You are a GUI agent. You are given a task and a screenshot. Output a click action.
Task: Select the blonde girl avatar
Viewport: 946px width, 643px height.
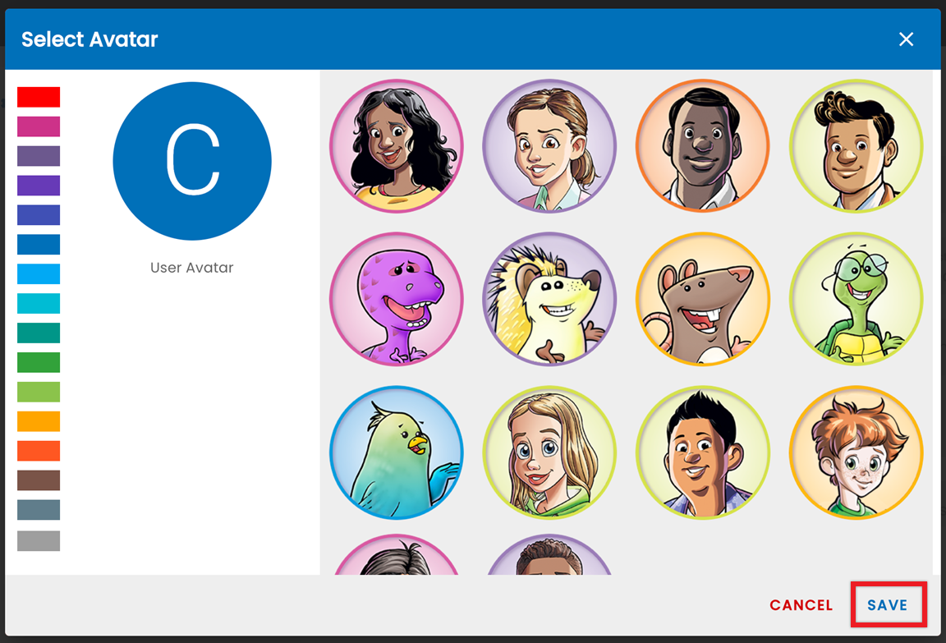(549, 452)
